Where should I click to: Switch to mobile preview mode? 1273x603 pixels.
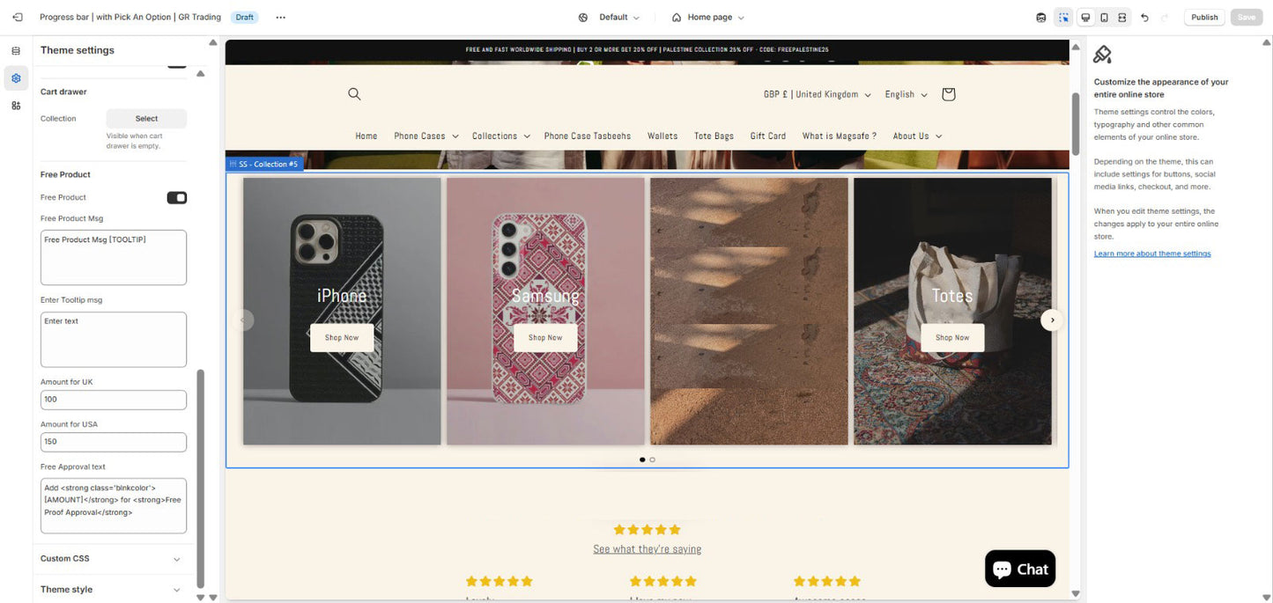click(1104, 17)
